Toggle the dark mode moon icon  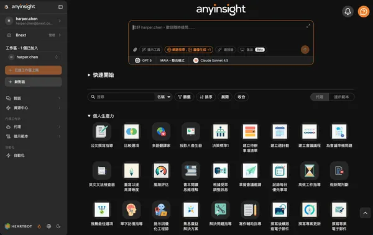(x=58, y=226)
